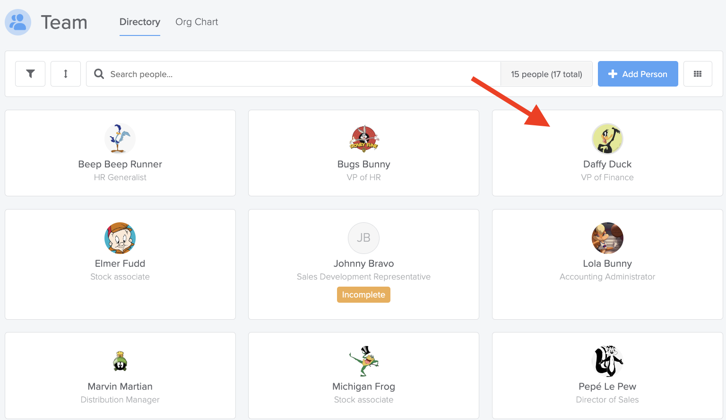
Task: Click the Incomplete status badge on Johnny Bravo
Action: click(x=363, y=294)
